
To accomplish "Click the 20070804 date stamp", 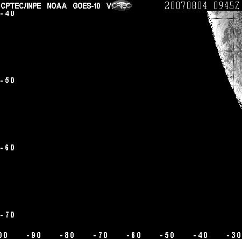I will pyautogui.click(x=186, y=5).
